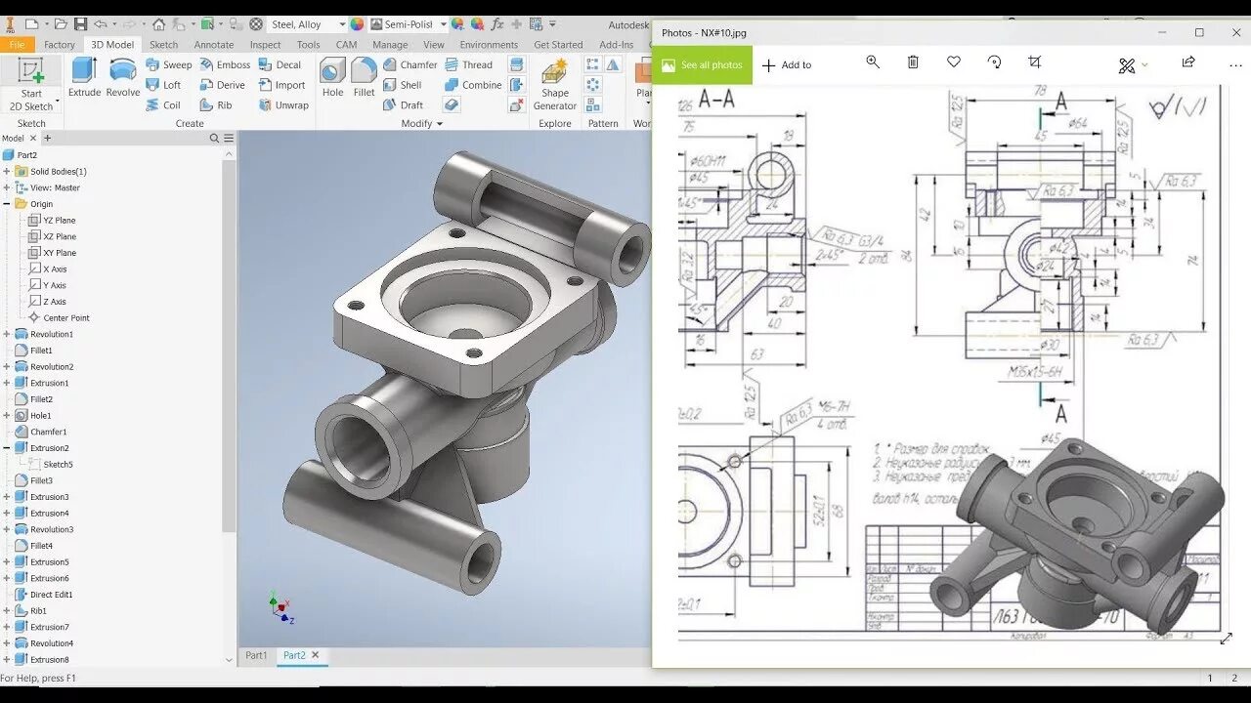Switch to the Sketch ribbon tab

point(163,45)
